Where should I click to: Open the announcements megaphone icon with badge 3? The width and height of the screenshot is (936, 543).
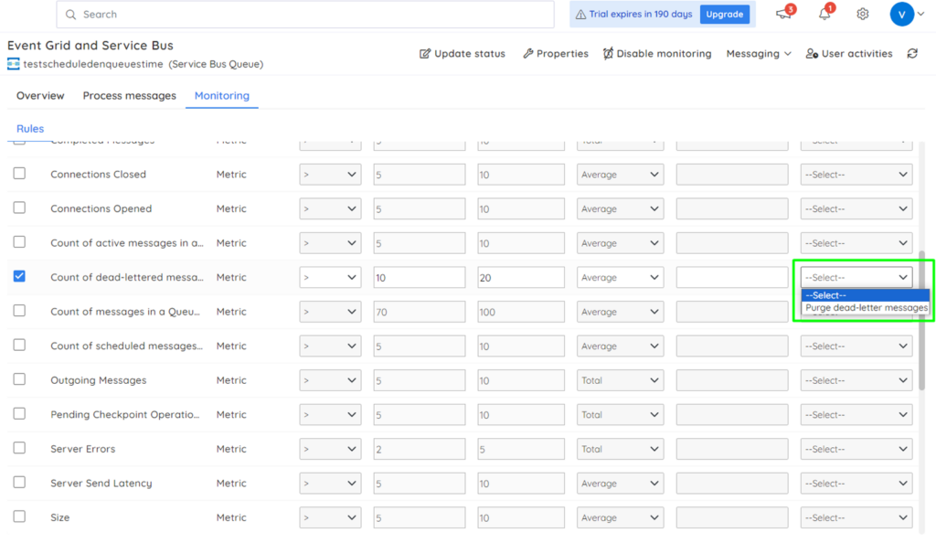coord(782,15)
